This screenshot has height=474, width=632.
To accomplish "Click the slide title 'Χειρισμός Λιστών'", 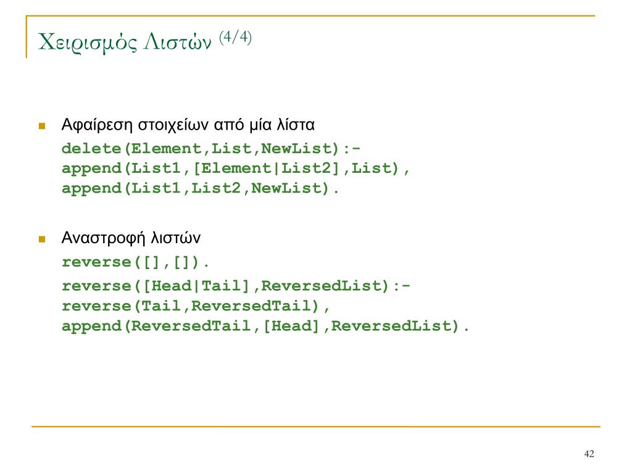I will pos(125,42).
